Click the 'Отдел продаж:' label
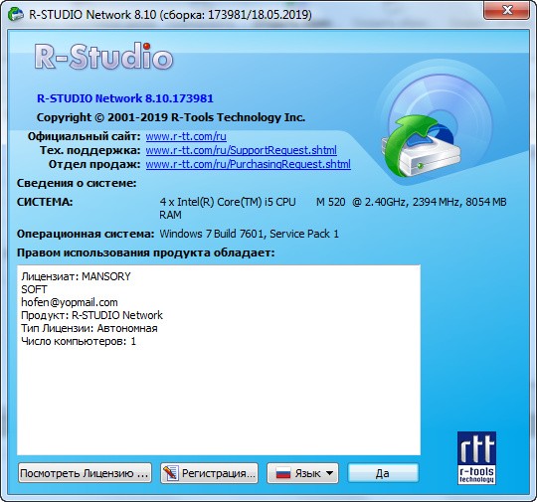The width and height of the screenshot is (537, 502). pos(94,164)
